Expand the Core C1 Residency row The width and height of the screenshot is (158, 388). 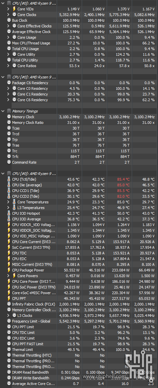[8, 94]
